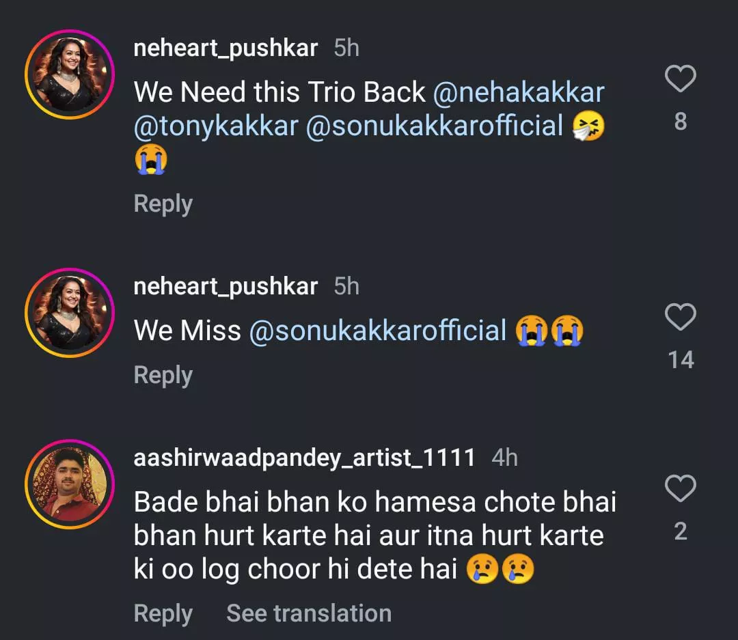738x640 pixels.
Task: Open the @nehakakkar mention
Action: pos(519,92)
